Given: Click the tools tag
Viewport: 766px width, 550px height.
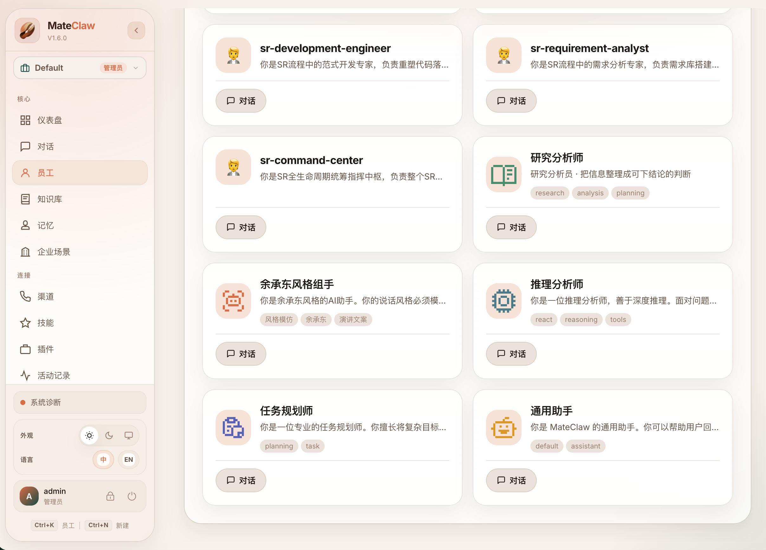Looking at the screenshot, I should 618,320.
